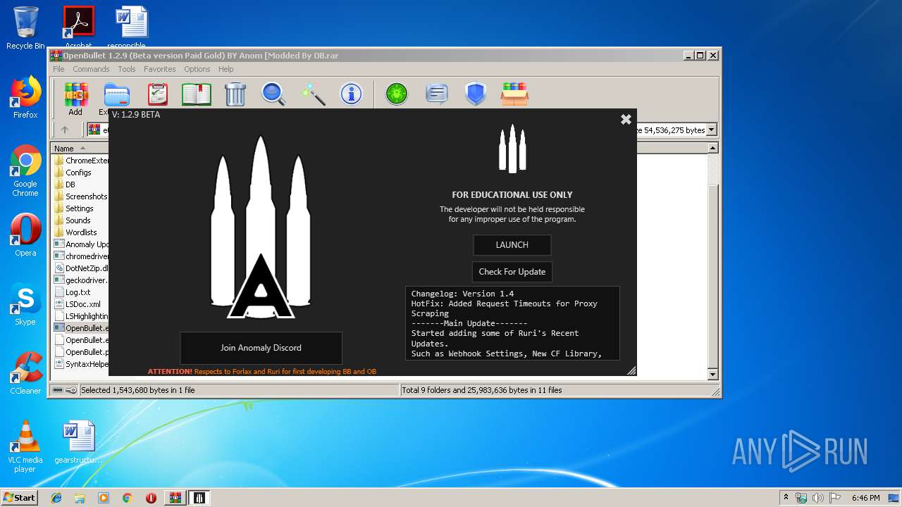
Task: Open the Options menu
Action: (x=197, y=69)
